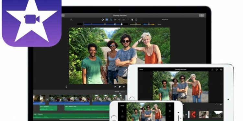The width and height of the screenshot is (243, 121).
Task: Click transition icon after first timeline clip
Action: point(47,100)
